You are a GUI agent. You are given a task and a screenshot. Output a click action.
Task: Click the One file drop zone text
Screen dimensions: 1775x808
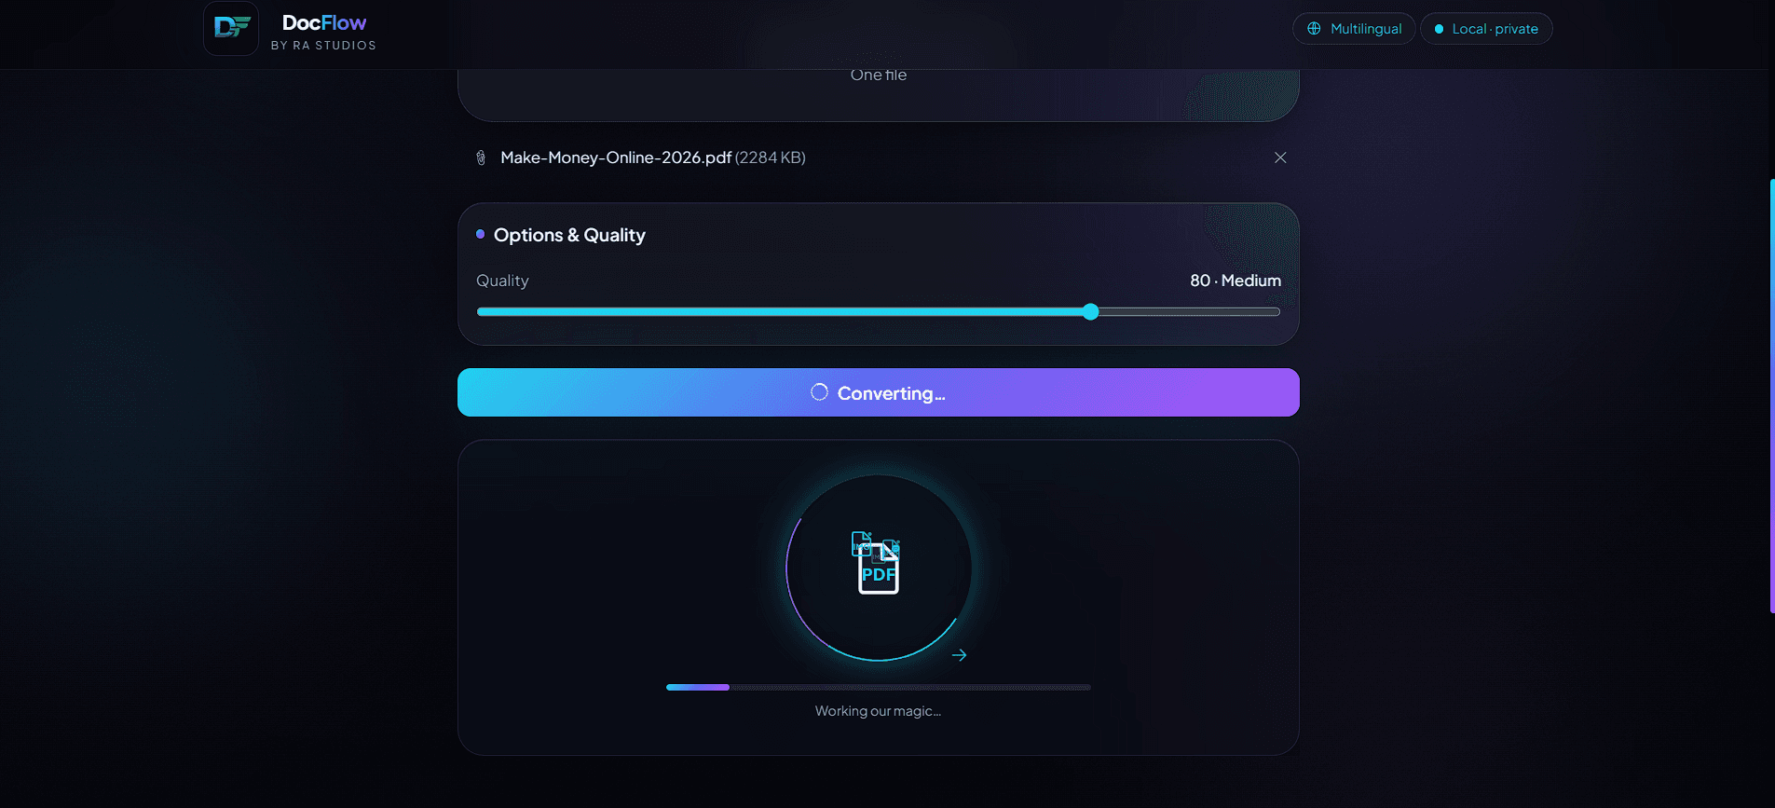[x=879, y=75]
